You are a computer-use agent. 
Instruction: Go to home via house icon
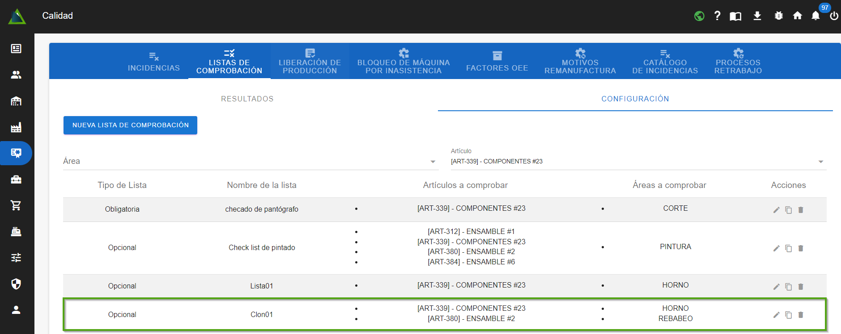point(797,16)
